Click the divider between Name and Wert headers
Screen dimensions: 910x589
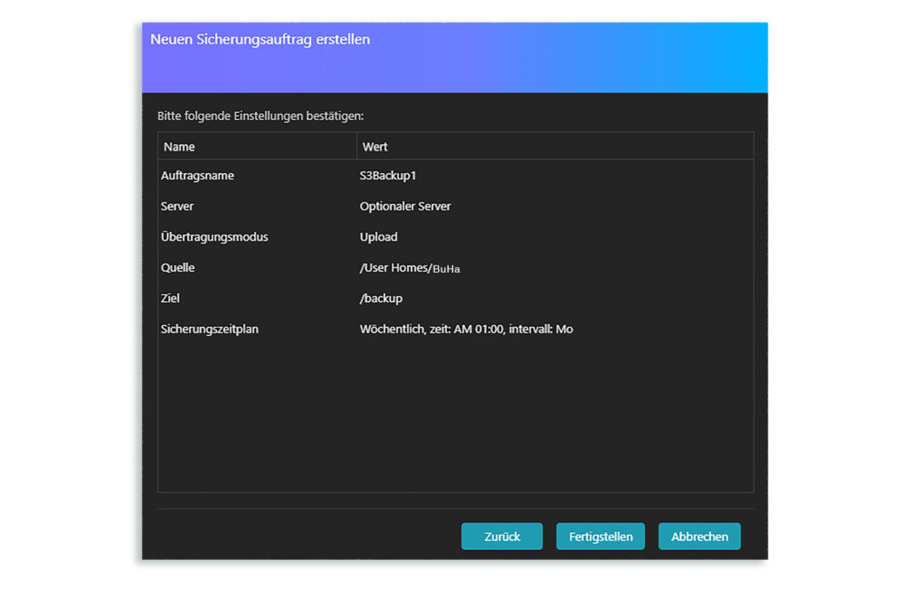[356, 147]
